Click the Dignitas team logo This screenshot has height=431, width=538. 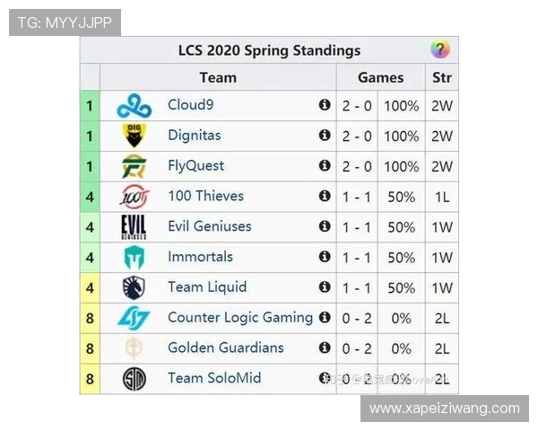[134, 136]
